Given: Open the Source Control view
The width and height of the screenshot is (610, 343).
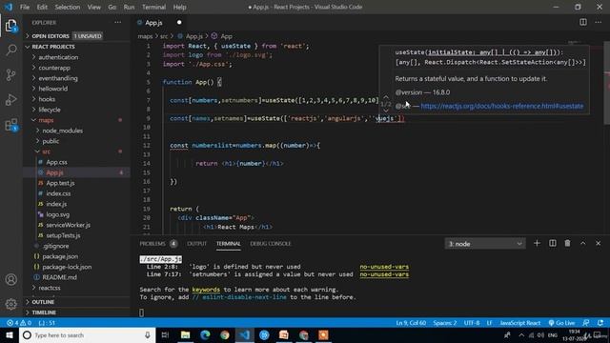Looking at the screenshot, I should click(10, 75).
